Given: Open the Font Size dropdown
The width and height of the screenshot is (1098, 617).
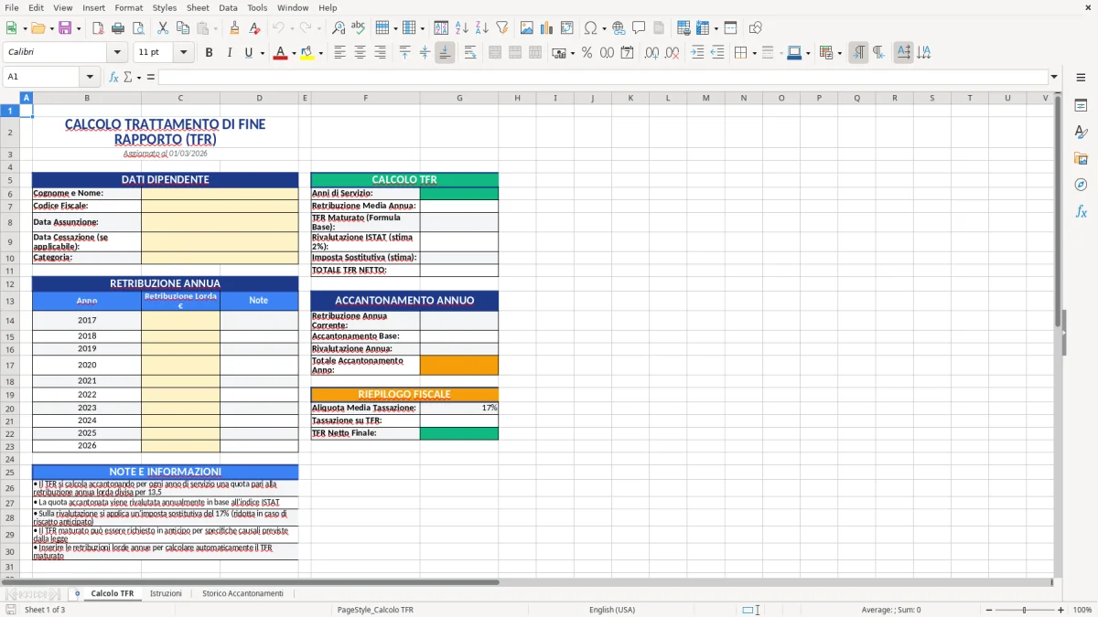Looking at the screenshot, I should tap(184, 53).
